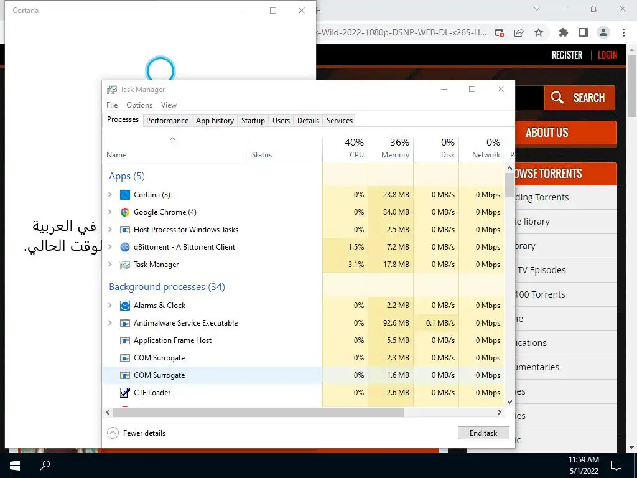Click the REGISTER link

[x=567, y=55]
